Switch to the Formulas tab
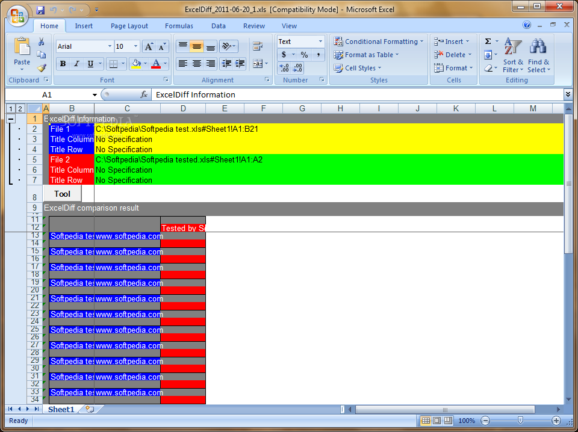Screen dimensions: 578x432 tap(179, 26)
